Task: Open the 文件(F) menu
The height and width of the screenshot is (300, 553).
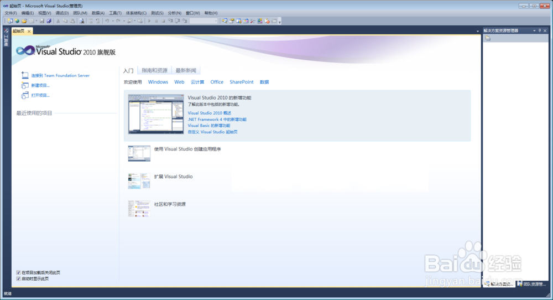Action: coord(11,13)
